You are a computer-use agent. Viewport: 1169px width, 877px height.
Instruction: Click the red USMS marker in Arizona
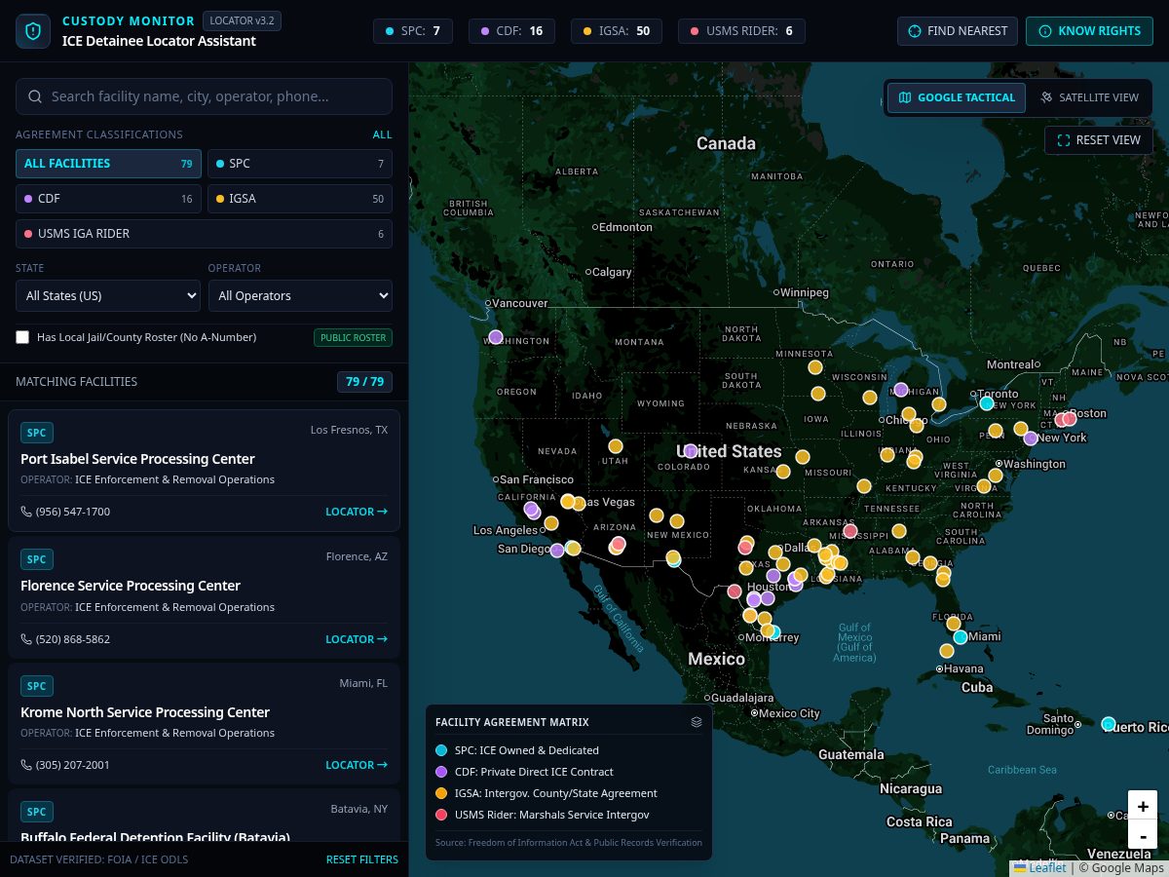(618, 544)
